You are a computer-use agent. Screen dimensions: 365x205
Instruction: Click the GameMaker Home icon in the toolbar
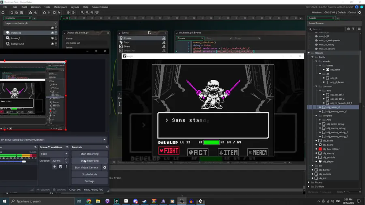click(x=3, y=13)
